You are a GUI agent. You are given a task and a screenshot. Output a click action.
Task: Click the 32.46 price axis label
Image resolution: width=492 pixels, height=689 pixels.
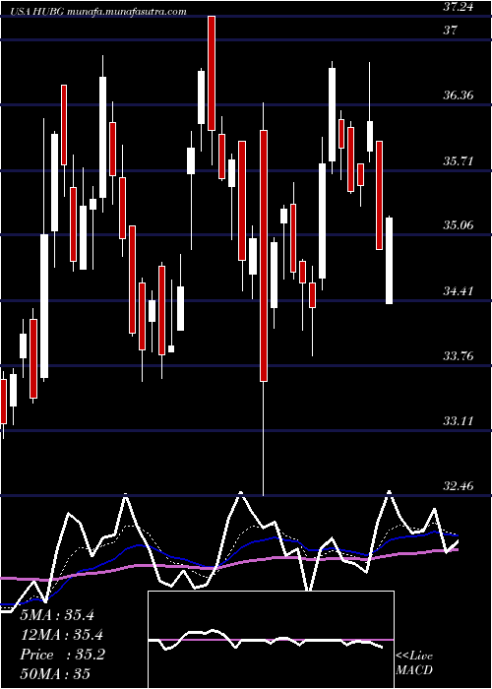click(x=461, y=486)
